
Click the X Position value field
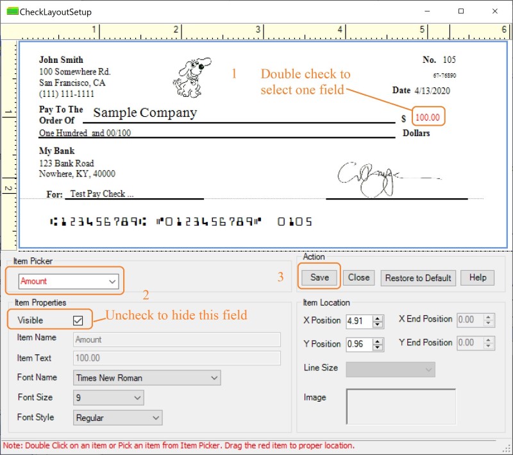(x=358, y=321)
